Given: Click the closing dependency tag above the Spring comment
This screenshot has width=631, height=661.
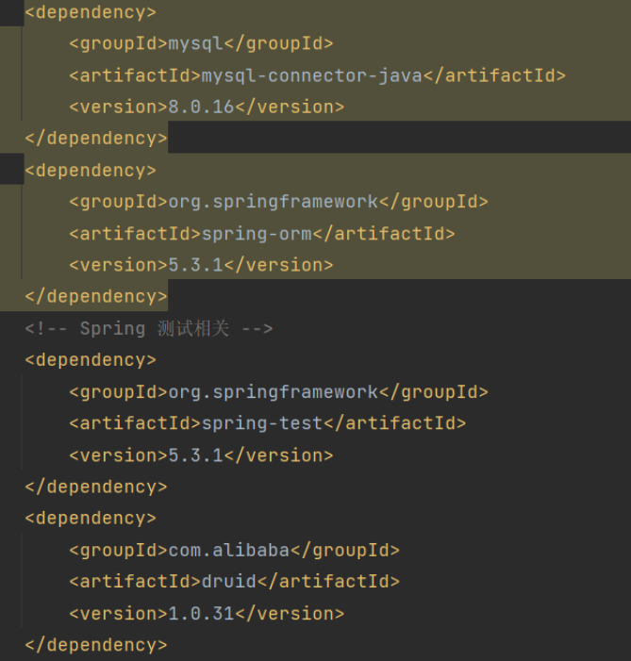Looking at the screenshot, I should (96, 297).
